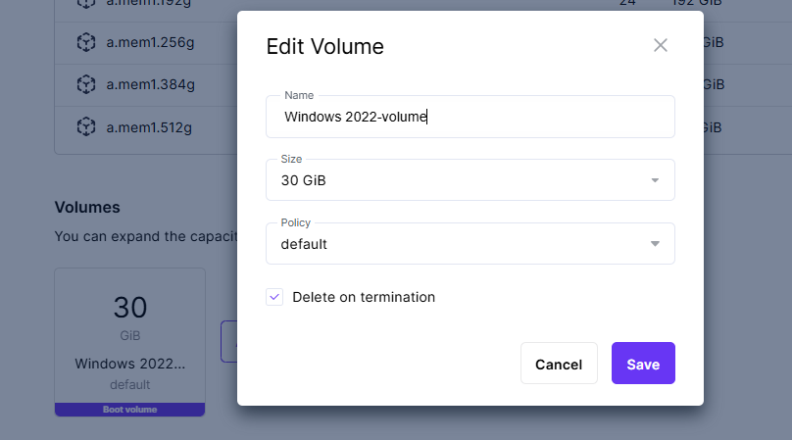Click the Name input field
This screenshot has height=440, width=792.
coord(470,117)
